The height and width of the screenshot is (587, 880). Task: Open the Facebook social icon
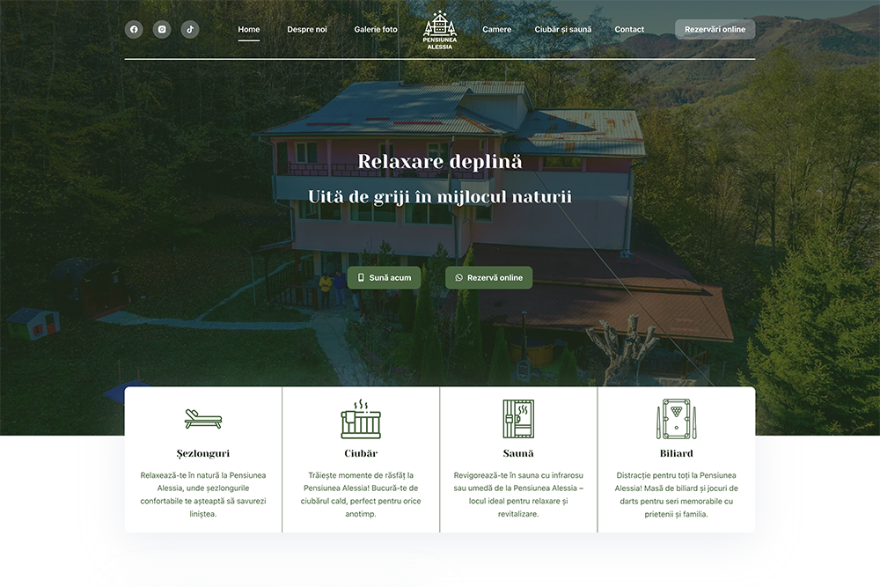(x=134, y=29)
